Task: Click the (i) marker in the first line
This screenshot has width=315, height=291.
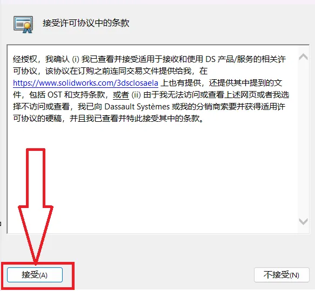Action: pos(76,59)
